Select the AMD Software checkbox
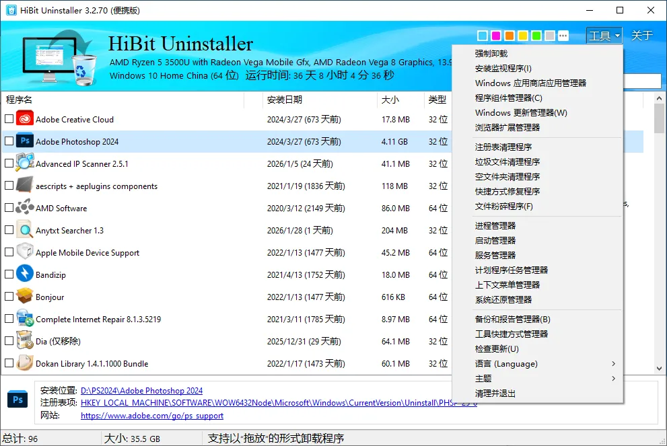The image size is (667, 446). coord(9,207)
